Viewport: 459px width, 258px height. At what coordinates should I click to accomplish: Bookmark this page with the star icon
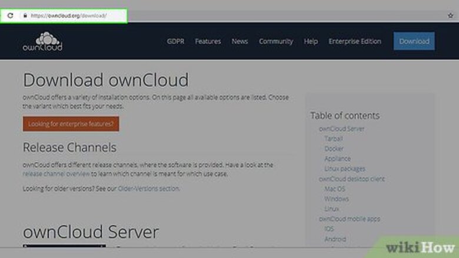click(x=450, y=16)
